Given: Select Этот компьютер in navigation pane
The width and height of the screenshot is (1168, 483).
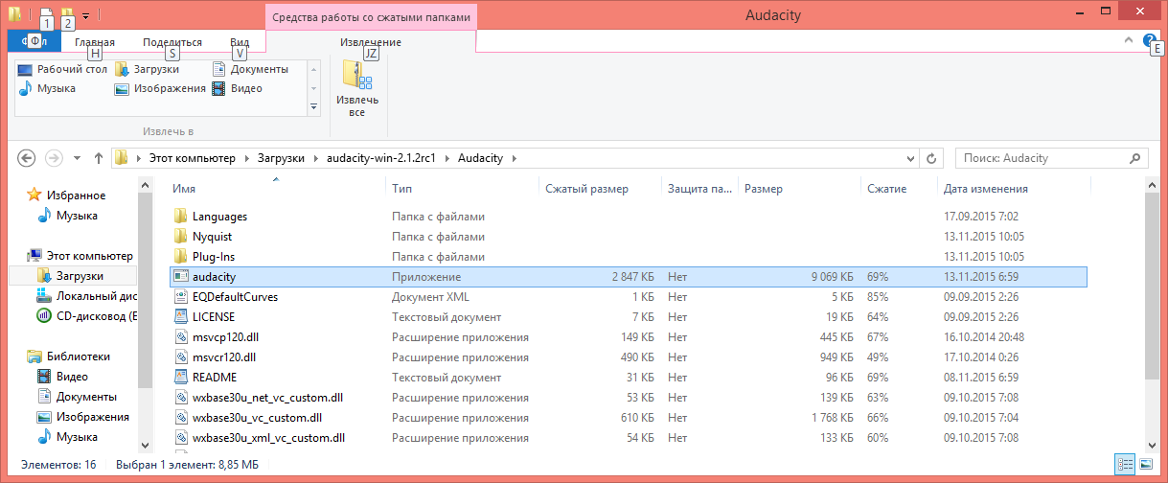Looking at the screenshot, I should pos(89,256).
